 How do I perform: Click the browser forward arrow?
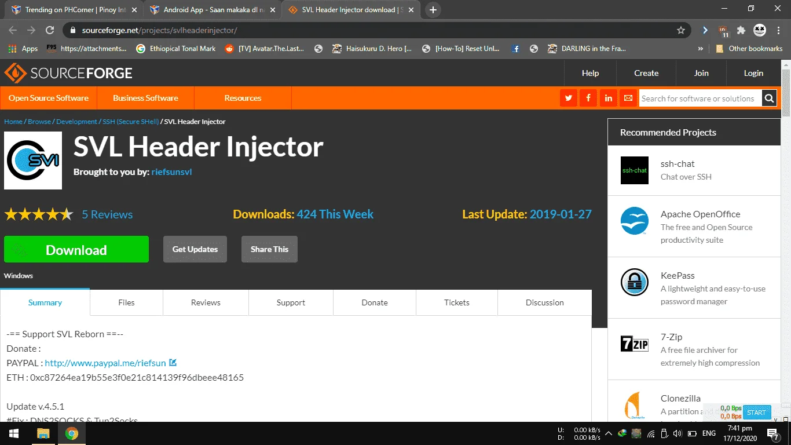point(31,30)
